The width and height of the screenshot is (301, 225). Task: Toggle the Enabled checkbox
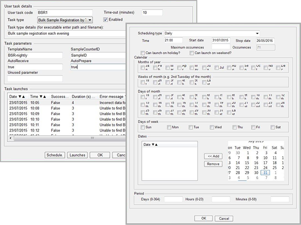click(106, 19)
